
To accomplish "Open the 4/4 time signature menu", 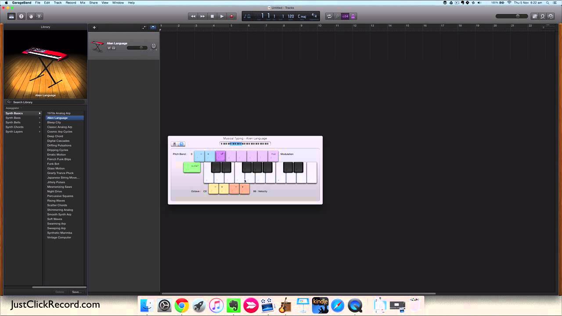I will pos(314,16).
